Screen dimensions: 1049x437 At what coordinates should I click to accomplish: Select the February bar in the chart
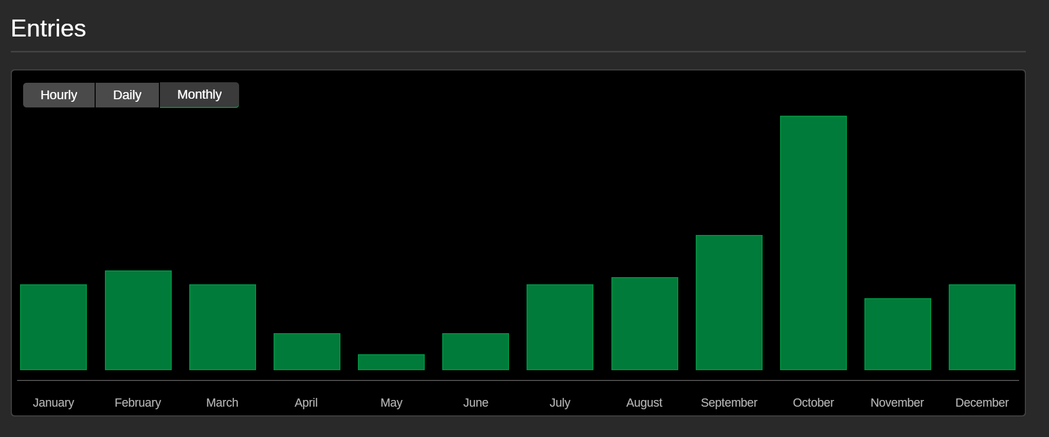coord(138,320)
